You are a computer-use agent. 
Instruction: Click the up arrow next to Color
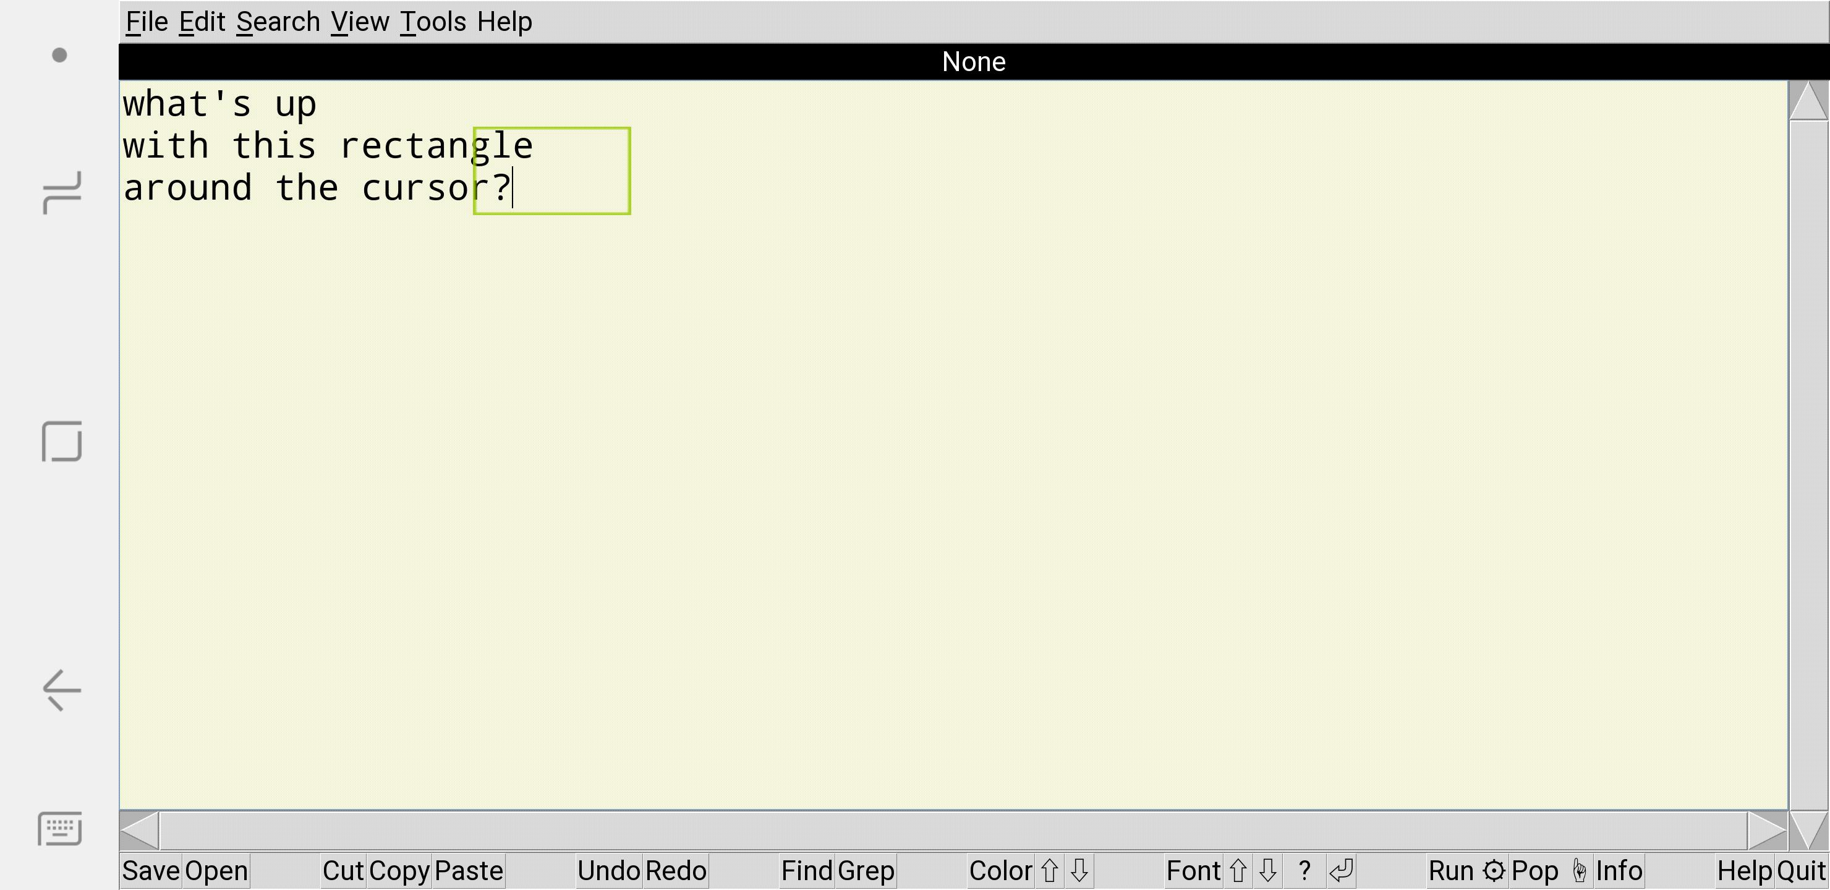[x=1049, y=871]
